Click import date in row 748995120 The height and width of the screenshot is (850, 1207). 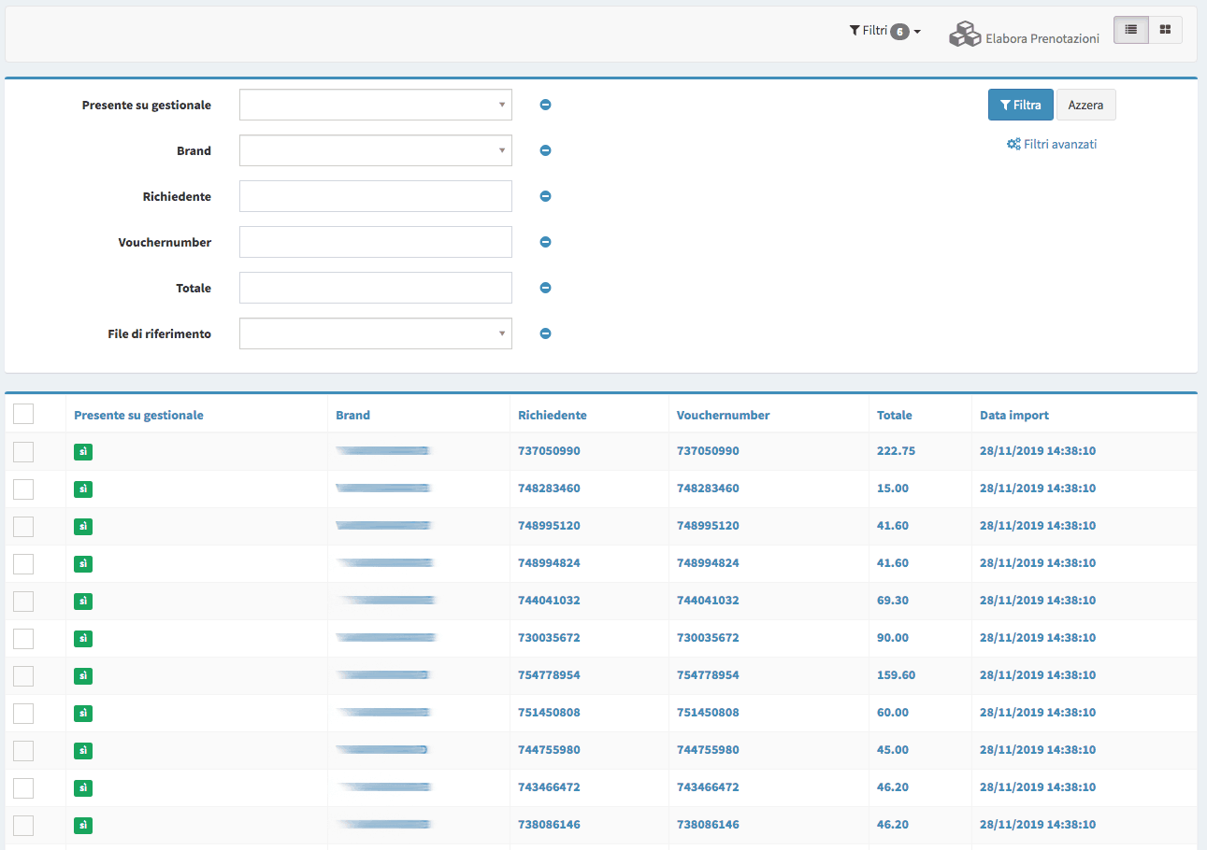[1038, 525]
